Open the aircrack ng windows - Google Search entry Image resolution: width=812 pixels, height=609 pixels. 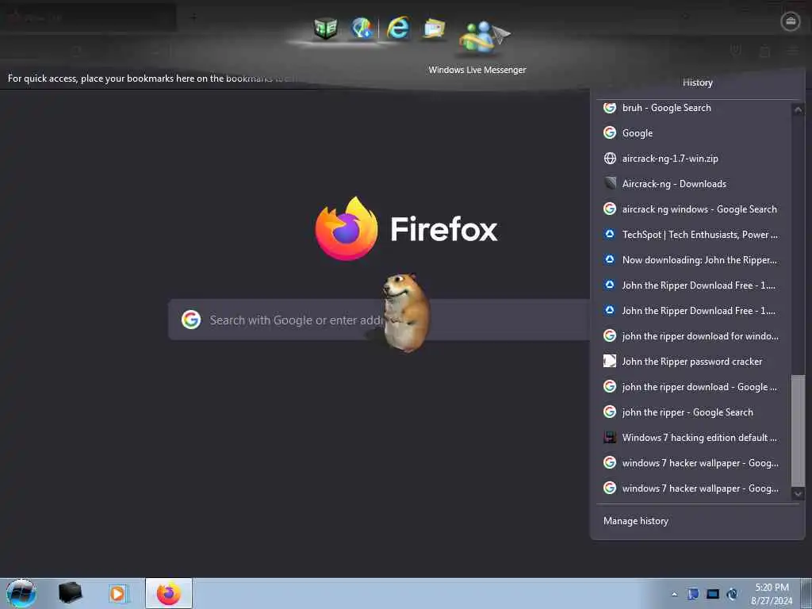pyautogui.click(x=693, y=209)
